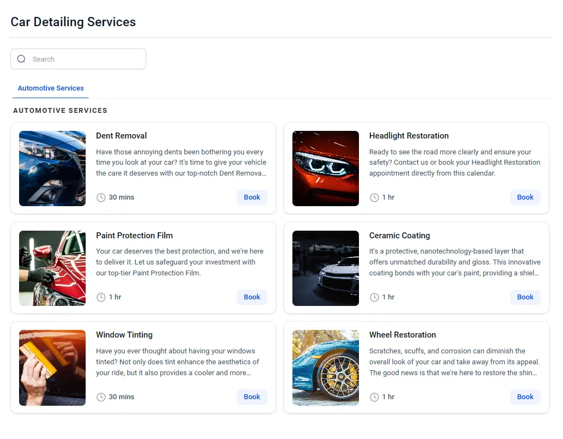Book the Wheel Restoration service

[x=525, y=397]
